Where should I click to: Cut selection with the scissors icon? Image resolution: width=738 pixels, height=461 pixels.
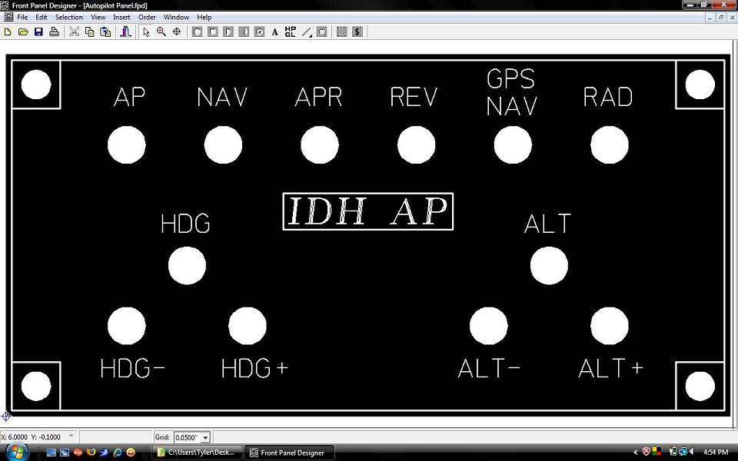coord(75,32)
